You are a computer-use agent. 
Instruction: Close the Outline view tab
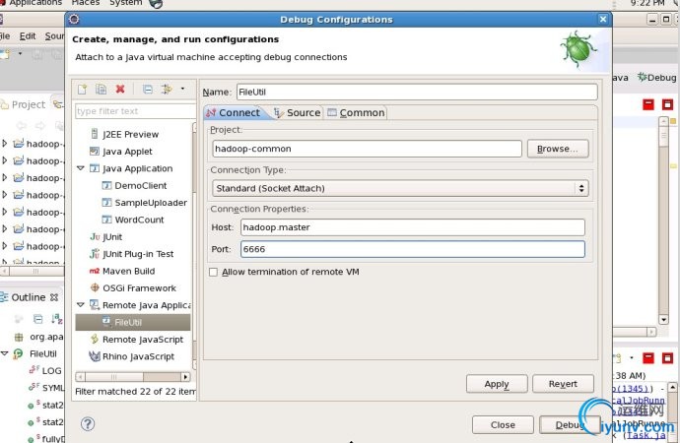(x=54, y=297)
